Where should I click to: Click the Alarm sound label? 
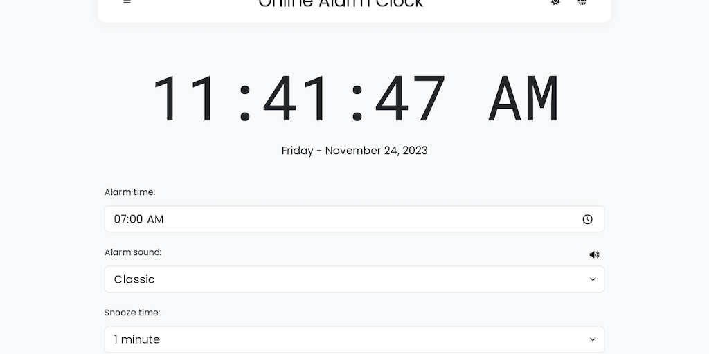[133, 252]
